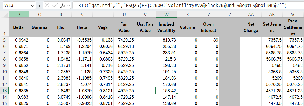The width and height of the screenshot is (304, 106).
Task: Select column U header
Action: click(x=124, y=15)
